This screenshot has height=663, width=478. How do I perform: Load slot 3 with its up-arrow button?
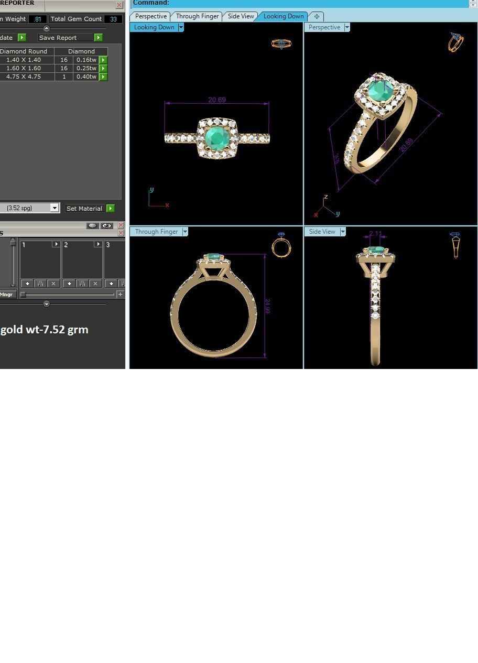[x=111, y=284]
